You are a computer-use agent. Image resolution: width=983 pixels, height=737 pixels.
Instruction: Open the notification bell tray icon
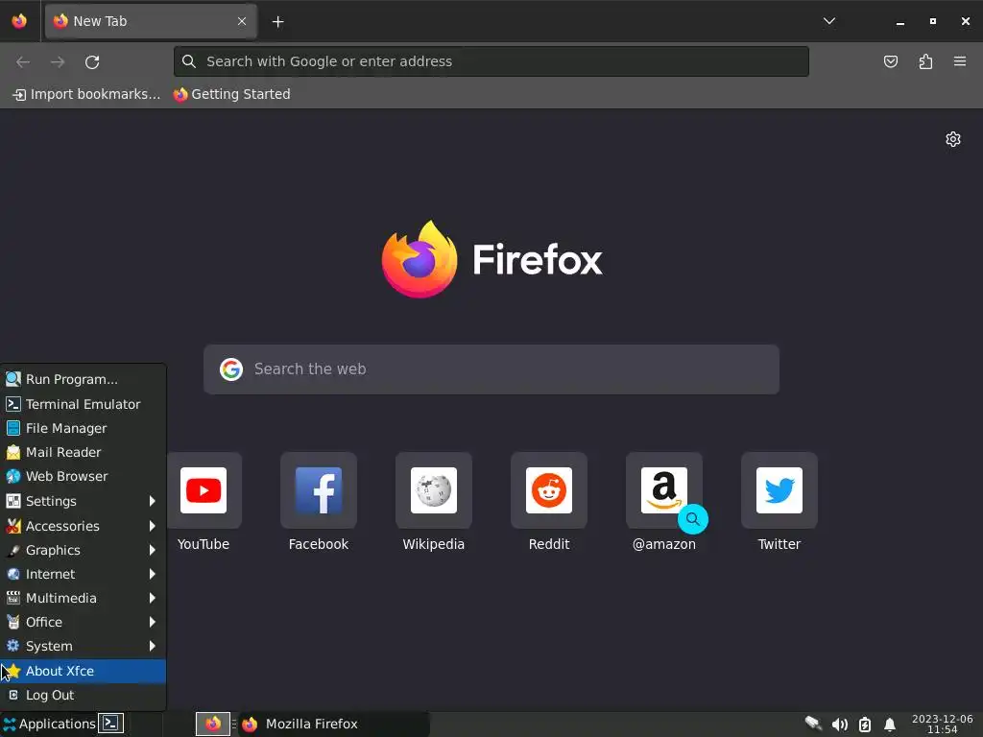(889, 725)
